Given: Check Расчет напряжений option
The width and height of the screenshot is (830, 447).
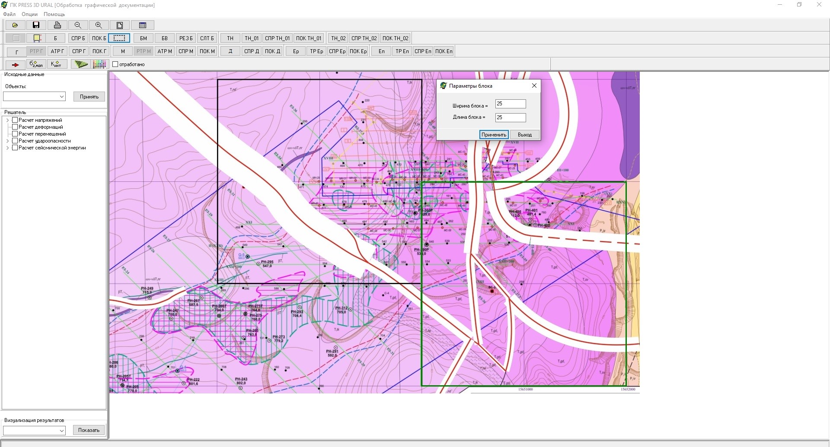Looking at the screenshot, I should click(x=15, y=120).
